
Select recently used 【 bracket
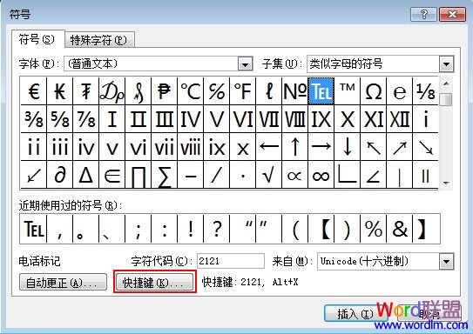click(321, 229)
